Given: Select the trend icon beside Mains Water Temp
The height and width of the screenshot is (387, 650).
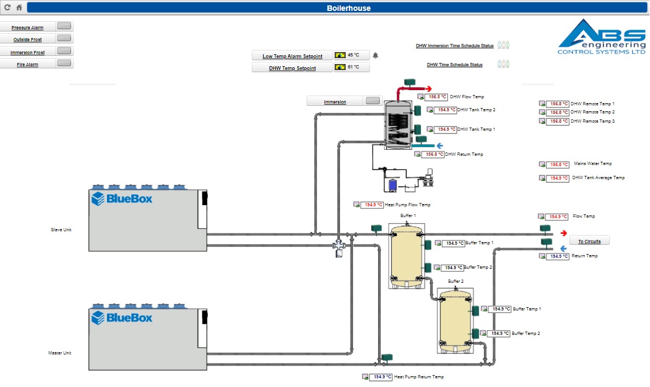Looking at the screenshot, I should (x=543, y=164).
